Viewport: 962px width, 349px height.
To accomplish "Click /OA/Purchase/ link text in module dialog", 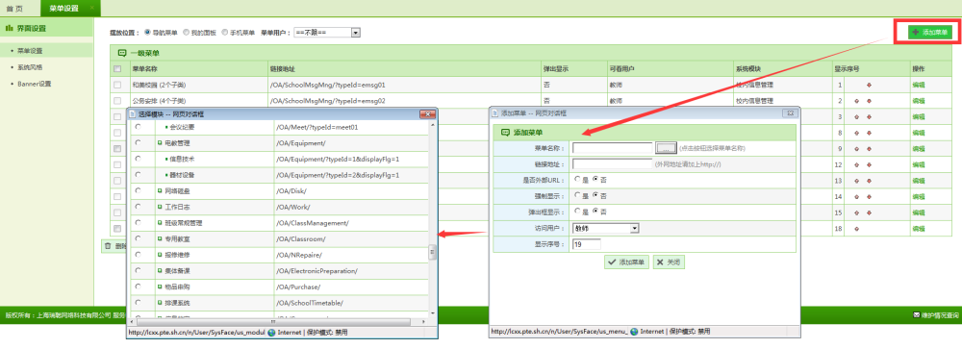I will coord(299,287).
